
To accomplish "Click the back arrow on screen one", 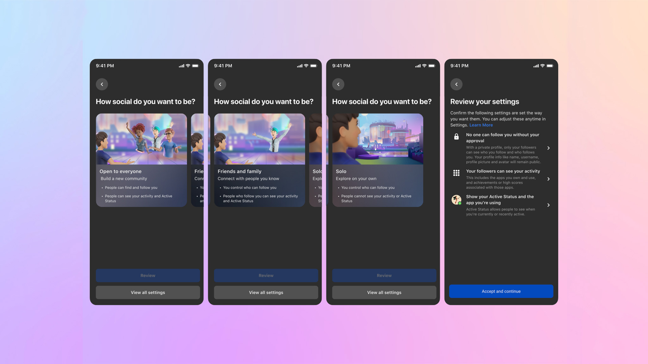I will [x=102, y=84].
